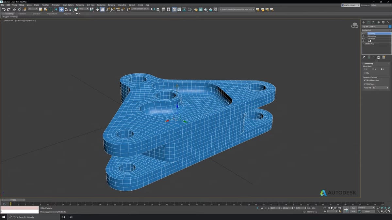The width and height of the screenshot is (392, 220).
Task: Open the Create tab in command panel
Action: (364, 22)
